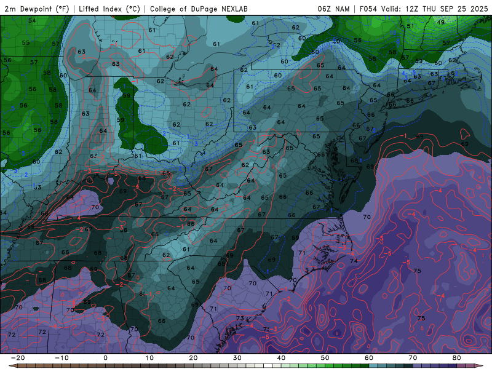The width and height of the screenshot is (492, 369).
Task: Click the -10 label on the color scale
Action: (61, 358)
